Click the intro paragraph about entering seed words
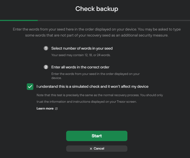Image resolution: width=190 pixels, height=158 pixels. pos(97,32)
